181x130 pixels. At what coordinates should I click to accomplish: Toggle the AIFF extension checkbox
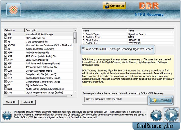[5, 53]
